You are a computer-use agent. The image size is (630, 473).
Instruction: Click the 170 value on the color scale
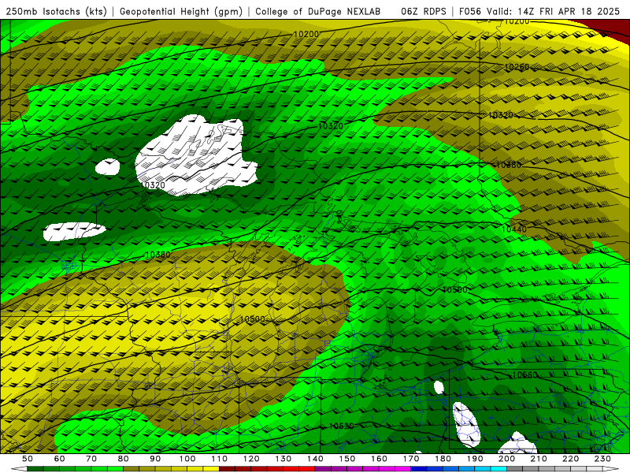[x=410, y=459]
